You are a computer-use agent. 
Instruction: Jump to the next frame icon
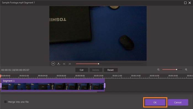pyautogui.click(x=70, y=64)
